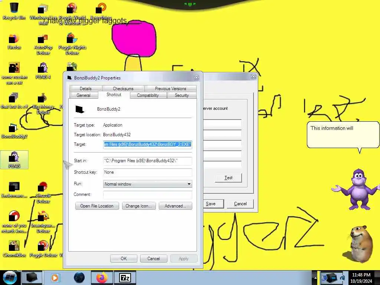Open Advanced shortcut properties
This screenshot has width=380, height=285.
point(176,206)
